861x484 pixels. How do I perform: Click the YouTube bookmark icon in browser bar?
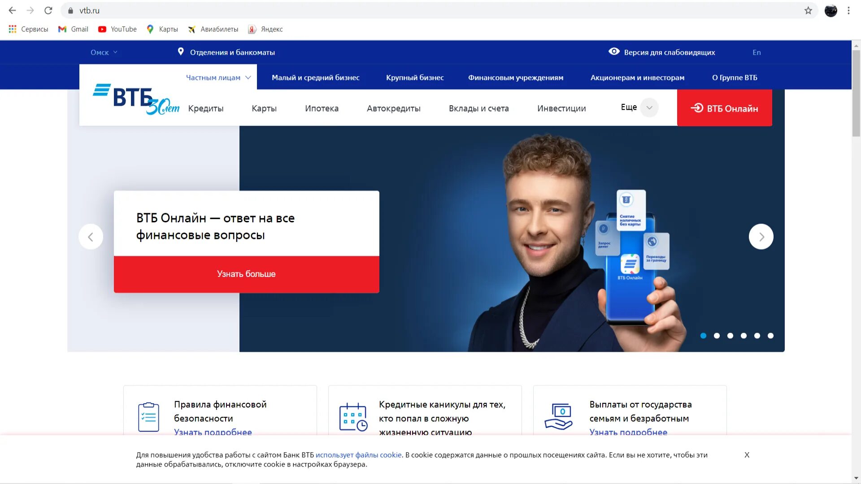click(x=104, y=29)
